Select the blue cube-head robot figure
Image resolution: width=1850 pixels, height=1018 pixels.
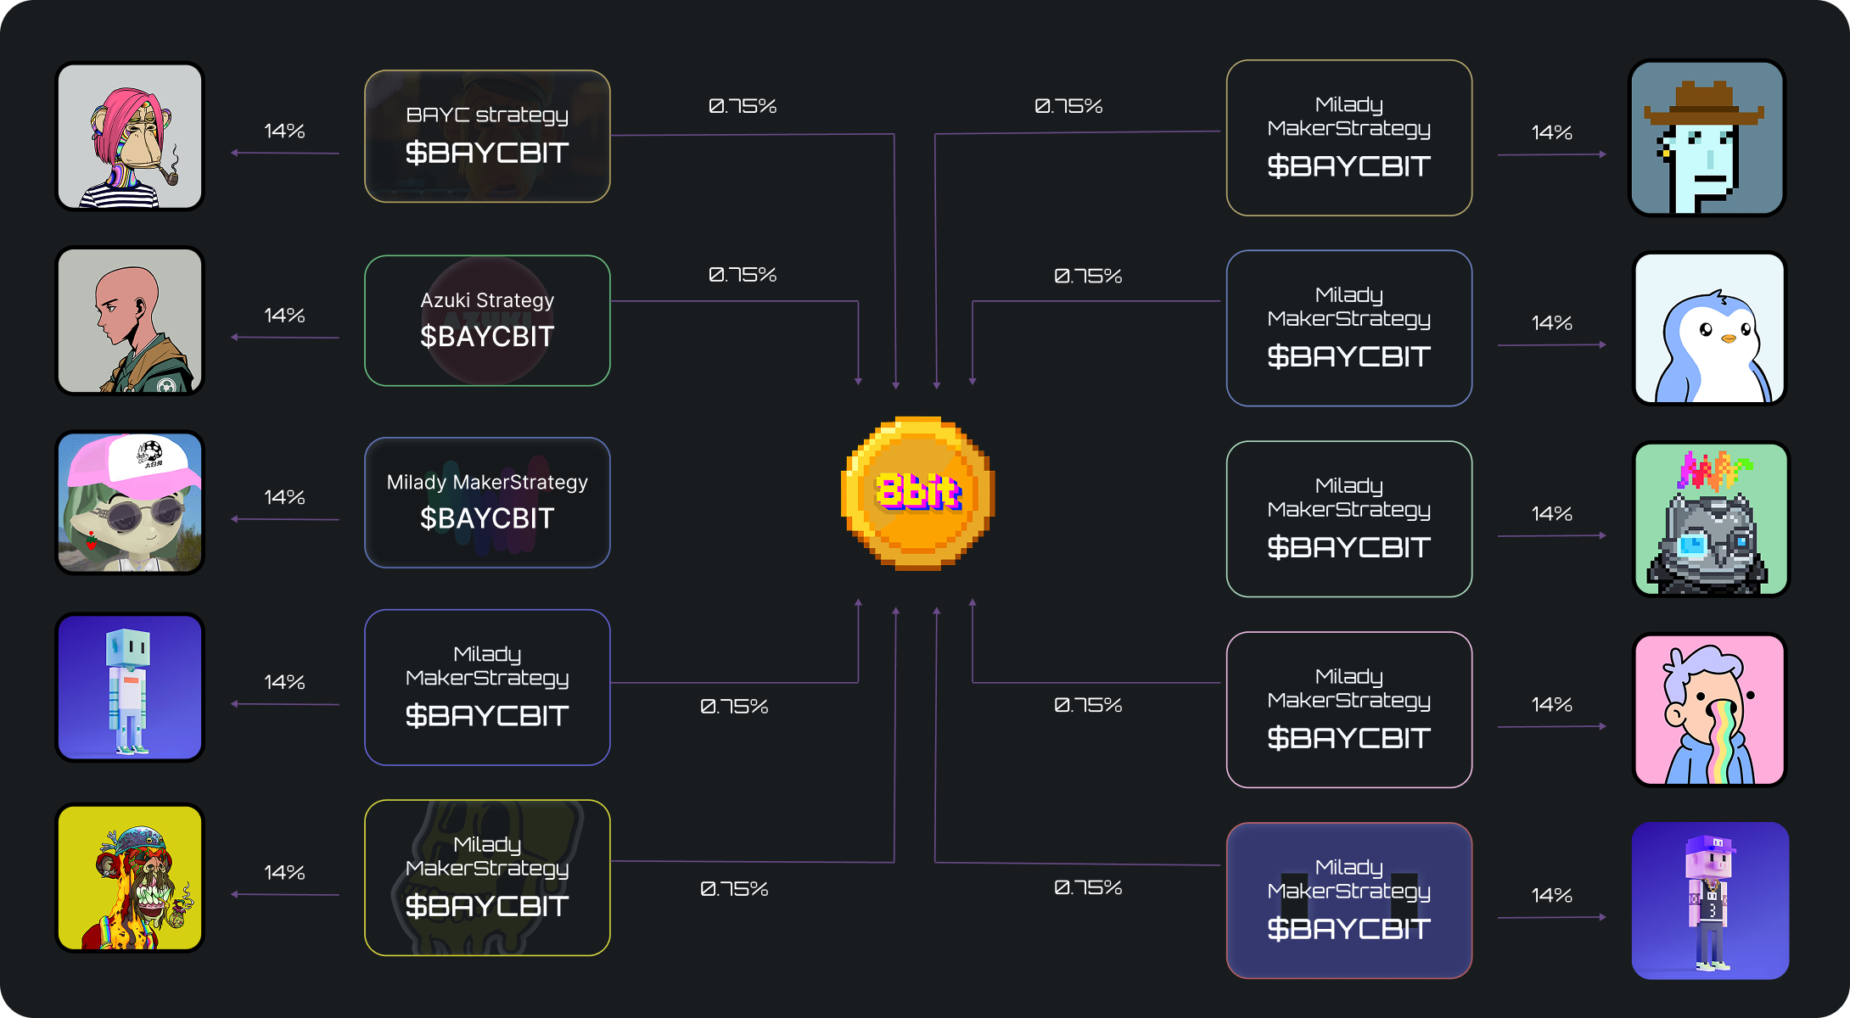pyautogui.click(x=130, y=687)
